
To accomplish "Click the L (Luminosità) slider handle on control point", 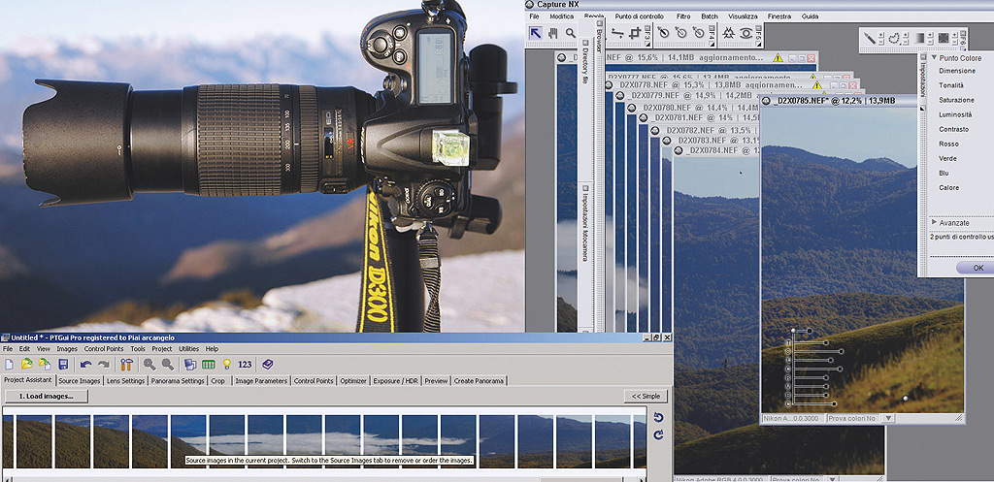I will coord(831,361).
